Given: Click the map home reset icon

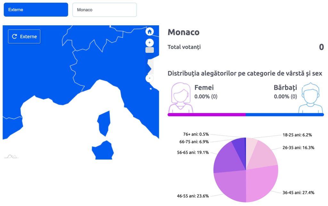Looking at the screenshot, I should point(149,32).
